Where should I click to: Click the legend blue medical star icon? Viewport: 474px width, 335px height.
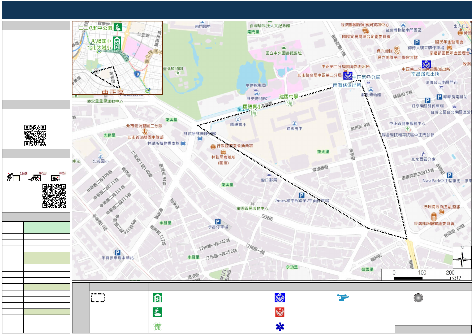[x=280, y=327]
